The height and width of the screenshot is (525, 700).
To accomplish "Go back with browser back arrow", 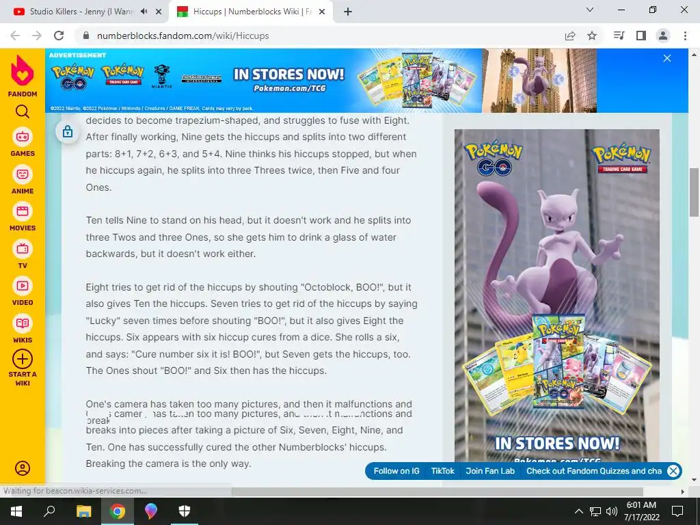I will pyautogui.click(x=15, y=36).
